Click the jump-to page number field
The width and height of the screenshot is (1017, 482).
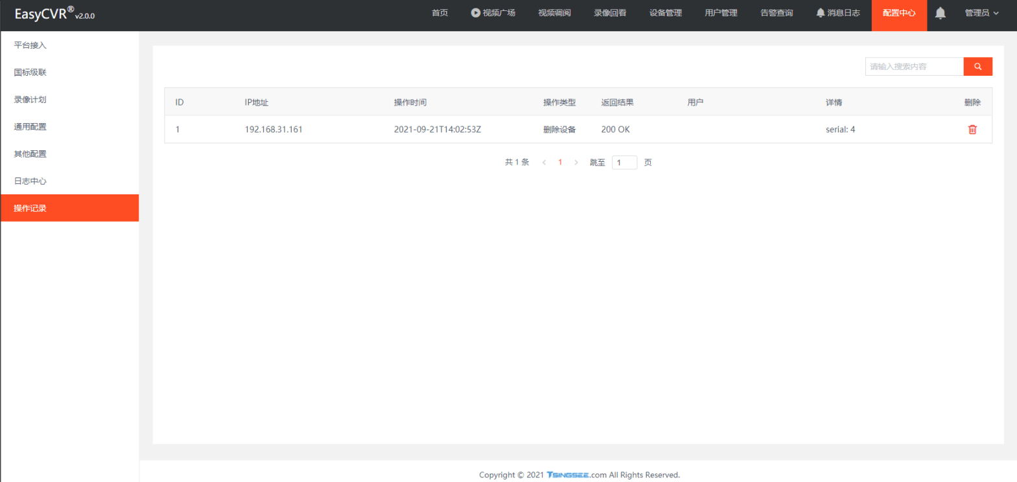[624, 163]
